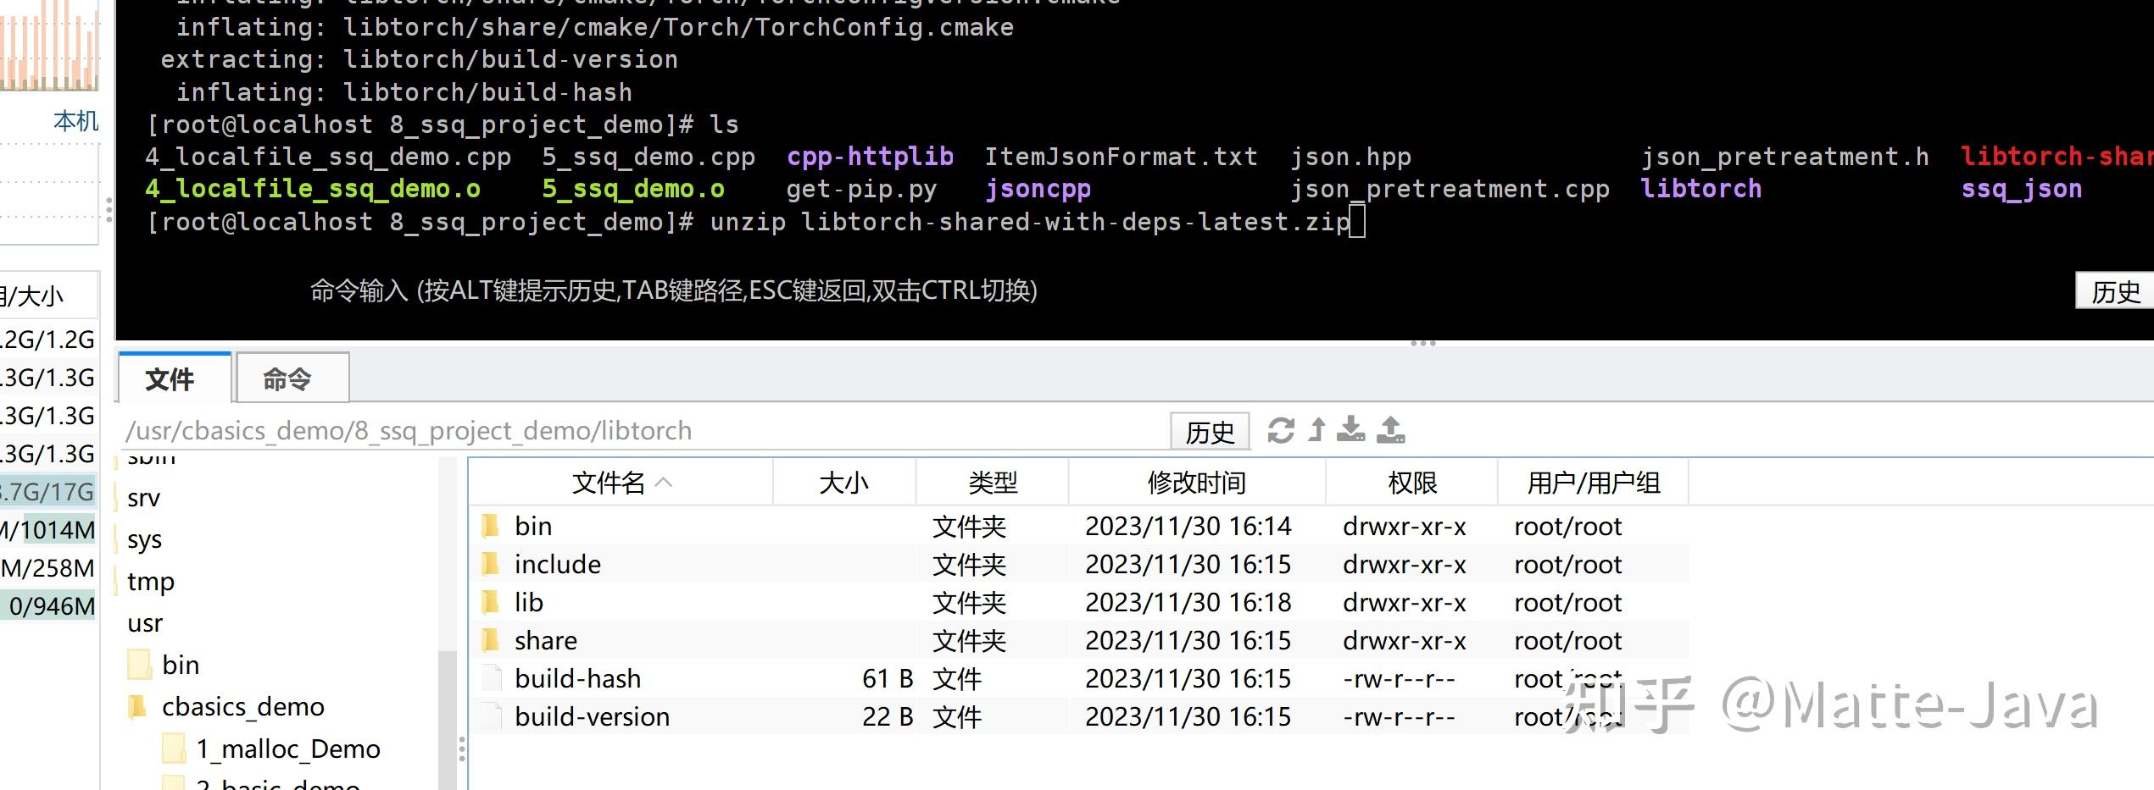Click json_pretreatment.cpp in terminal listing
This screenshot has height=790, width=2154.
(1450, 189)
